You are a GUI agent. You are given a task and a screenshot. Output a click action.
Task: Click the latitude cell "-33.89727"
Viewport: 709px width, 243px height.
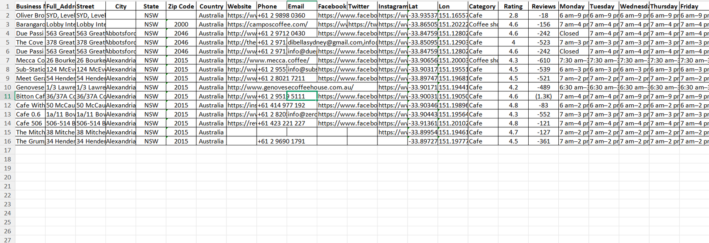pyautogui.click(x=423, y=141)
